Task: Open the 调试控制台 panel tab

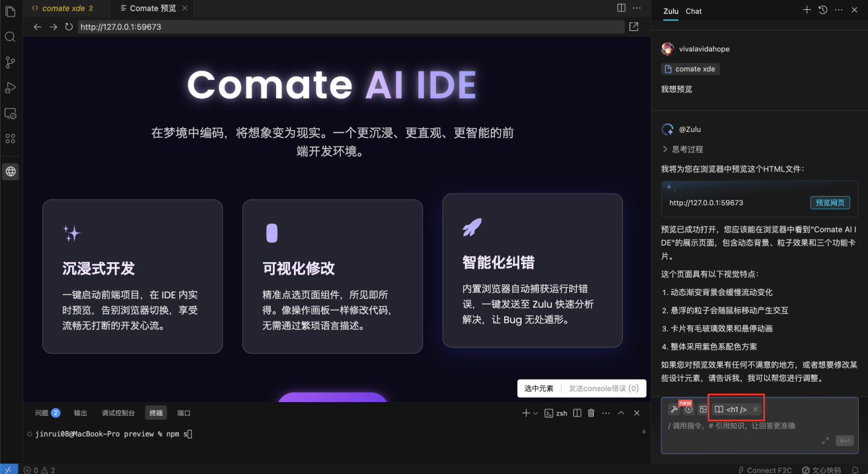Action: [118, 413]
